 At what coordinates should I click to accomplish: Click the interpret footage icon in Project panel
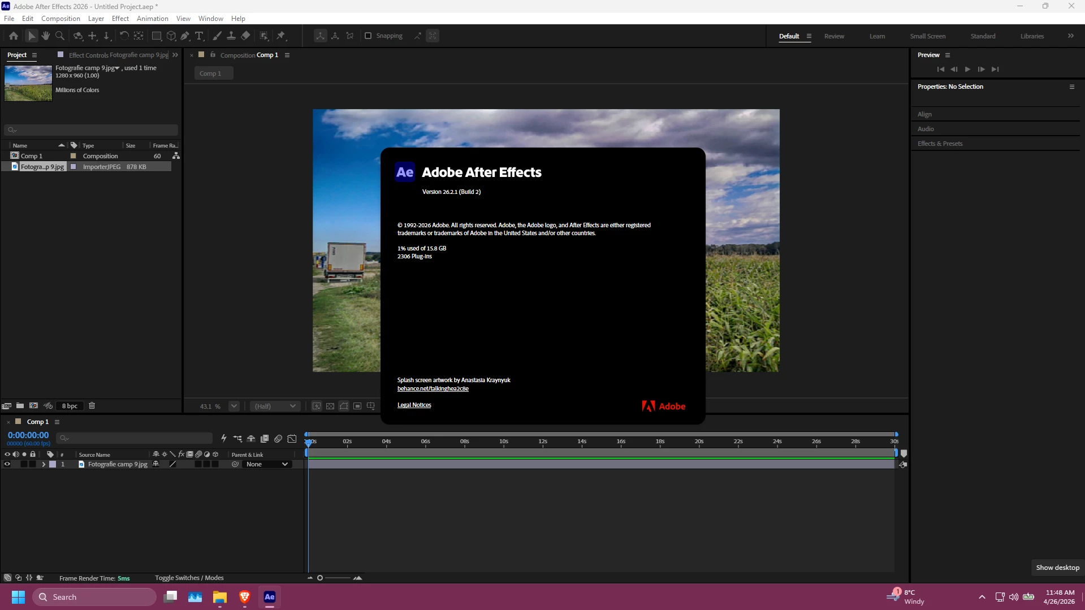pos(7,406)
